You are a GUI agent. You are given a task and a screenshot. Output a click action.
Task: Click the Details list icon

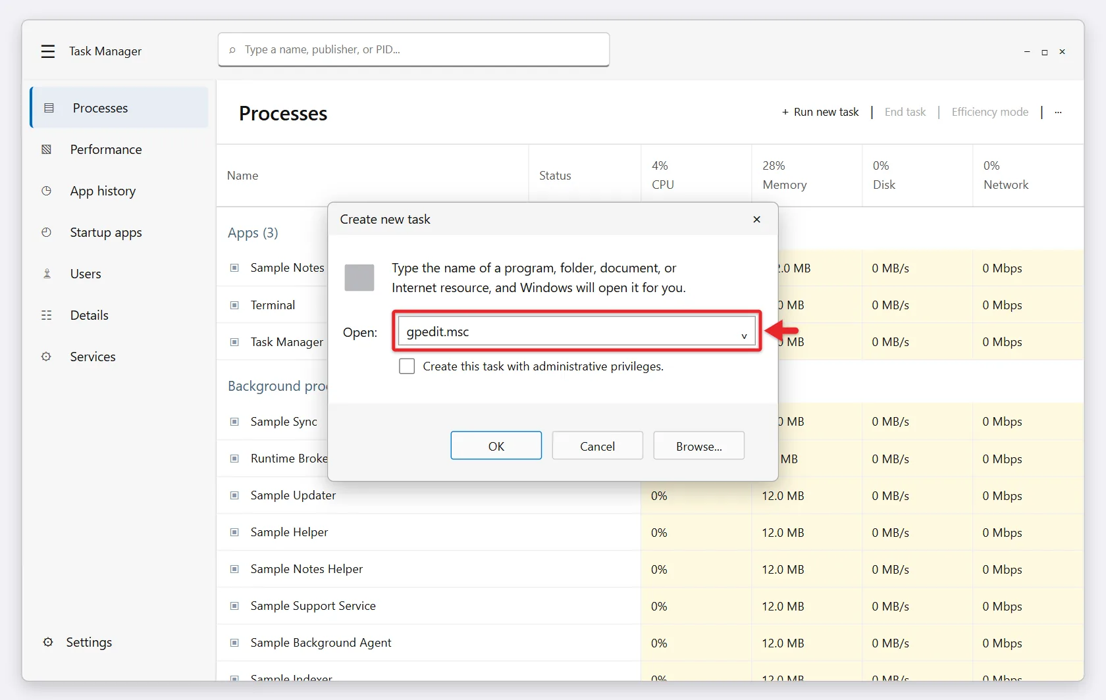47,315
